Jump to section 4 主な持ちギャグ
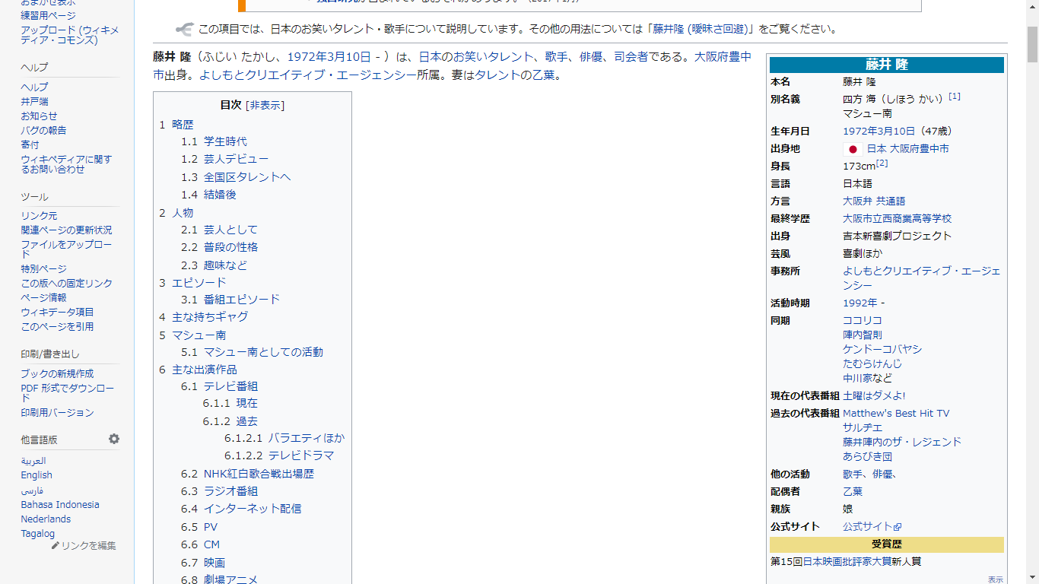The height and width of the screenshot is (584, 1039). pyautogui.click(x=203, y=317)
